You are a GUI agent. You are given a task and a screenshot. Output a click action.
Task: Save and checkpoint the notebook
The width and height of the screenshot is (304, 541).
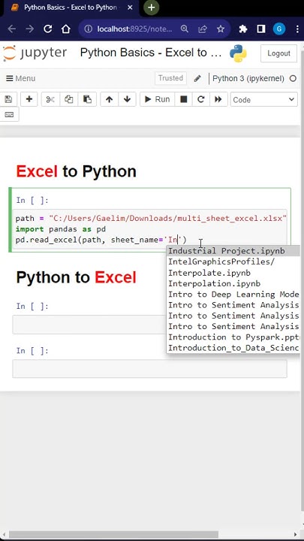point(8,99)
